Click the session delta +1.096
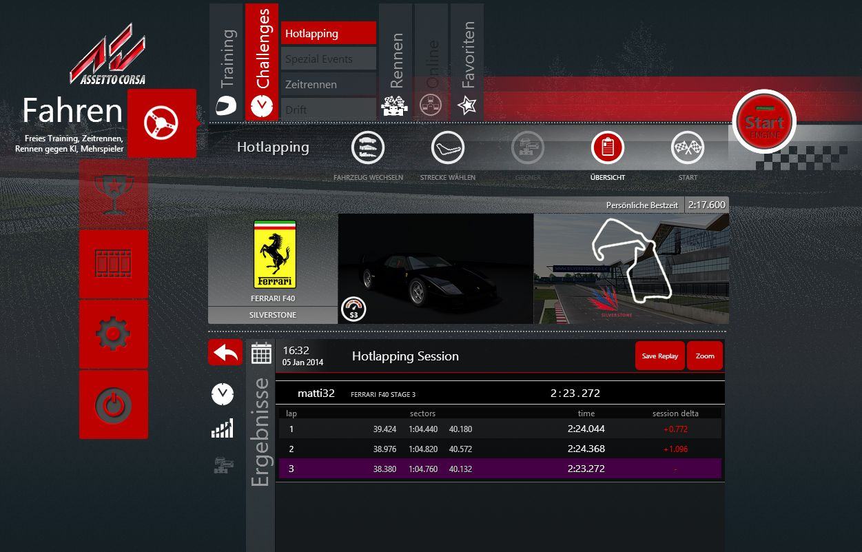This screenshot has width=862, height=552. click(675, 449)
